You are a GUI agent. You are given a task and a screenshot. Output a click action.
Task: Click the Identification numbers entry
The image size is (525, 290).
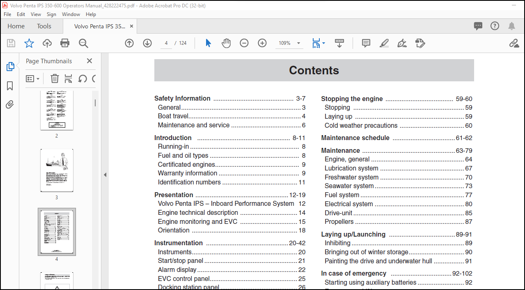tap(232, 182)
